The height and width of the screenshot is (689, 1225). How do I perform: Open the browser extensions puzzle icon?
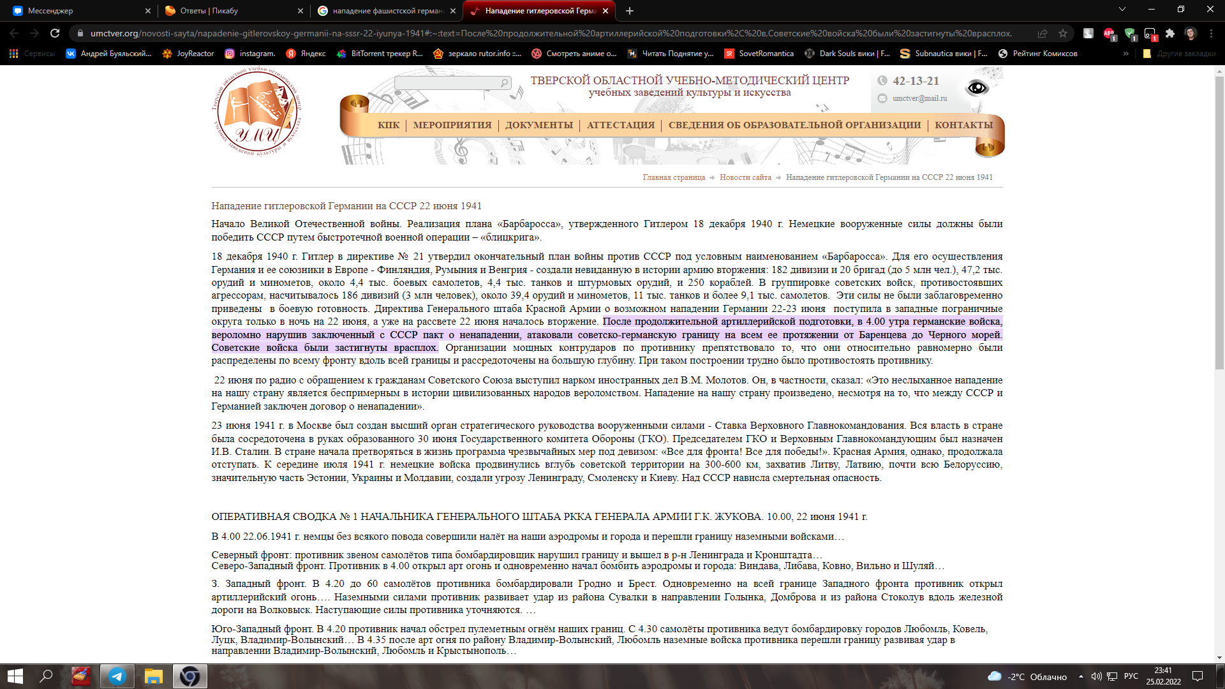pyautogui.click(x=1170, y=33)
